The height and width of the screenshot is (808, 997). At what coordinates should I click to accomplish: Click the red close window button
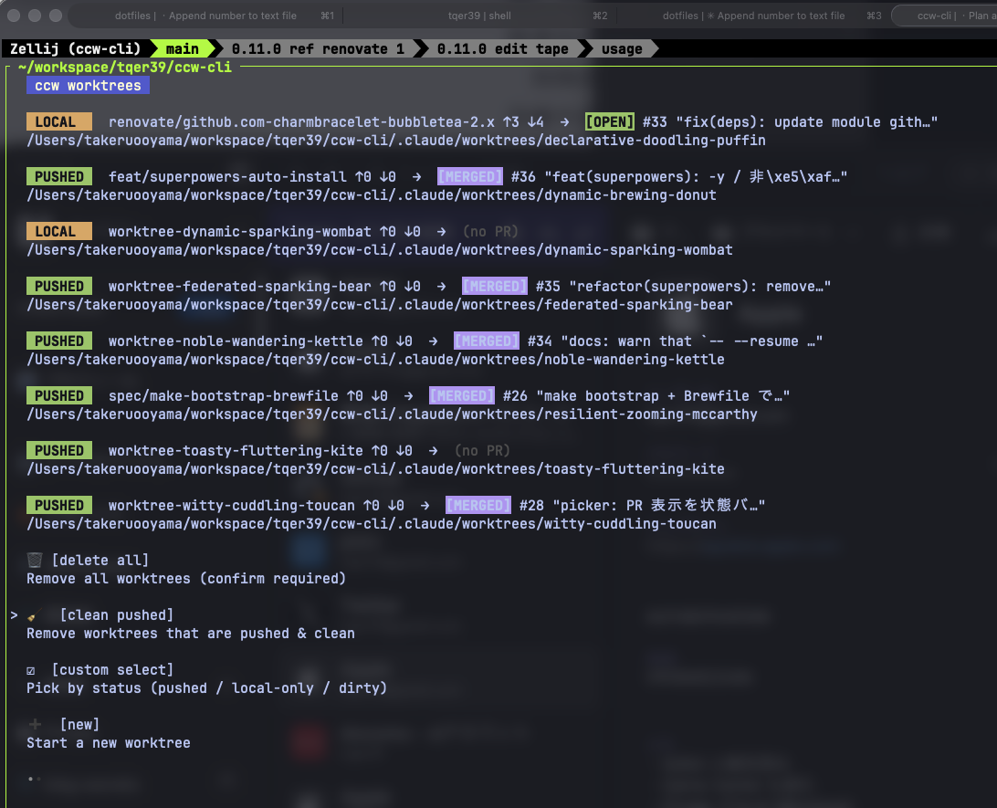14,16
